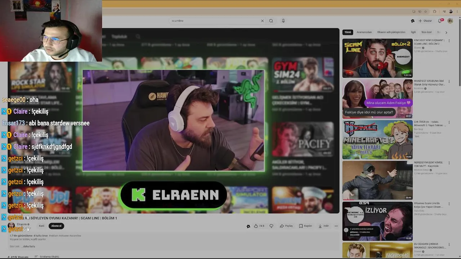The width and height of the screenshot is (461, 259).
Task: Open the Oluştur create button
Action: (425, 21)
